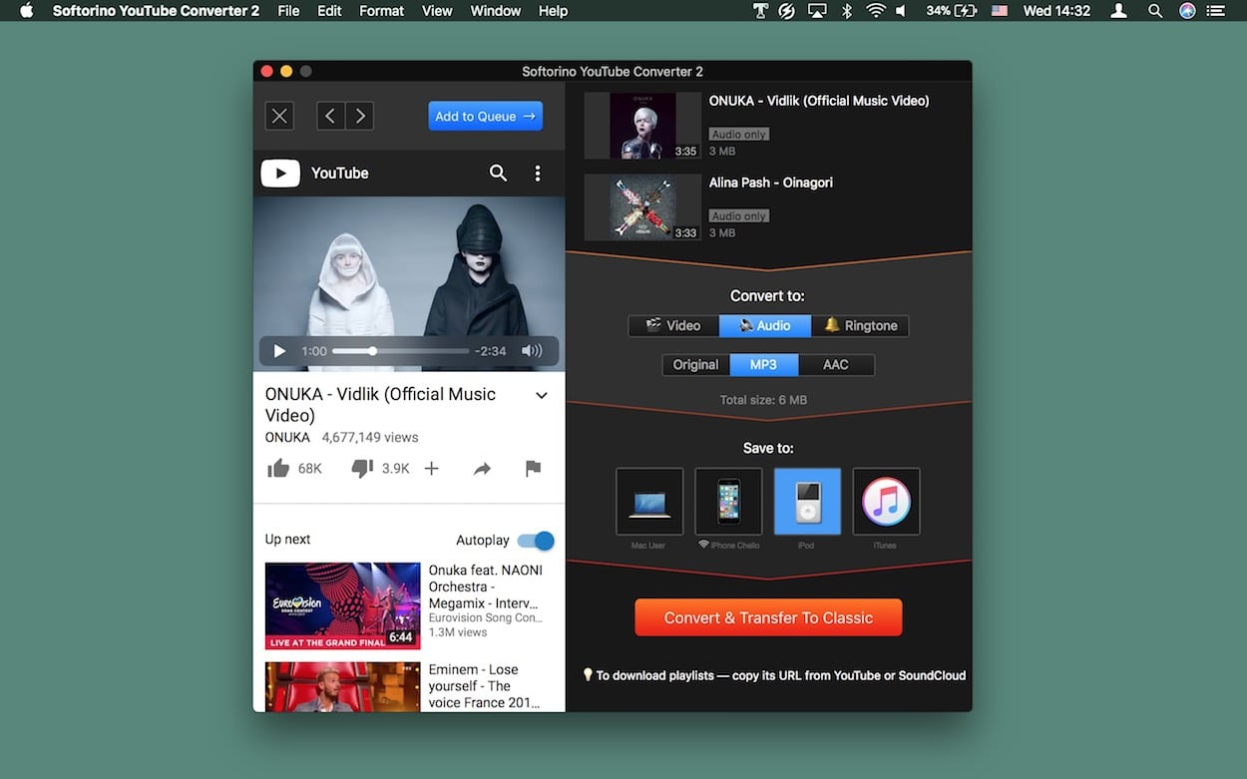Select ONUKA Vidlik queue thumbnail
1247x779 pixels.
[x=642, y=126]
